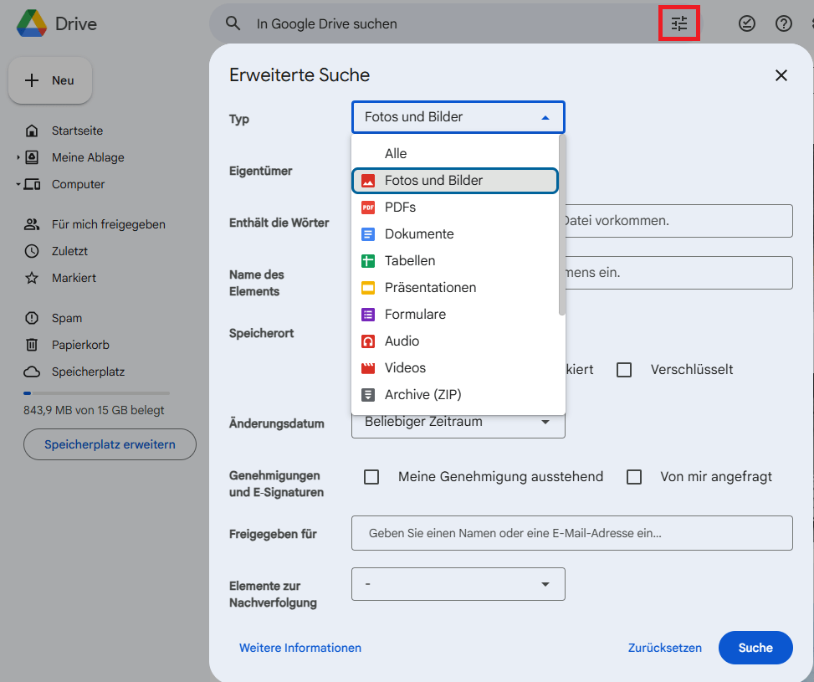This screenshot has width=814, height=682.
Task: Click the offline-ready checkmark status icon
Action: click(747, 23)
